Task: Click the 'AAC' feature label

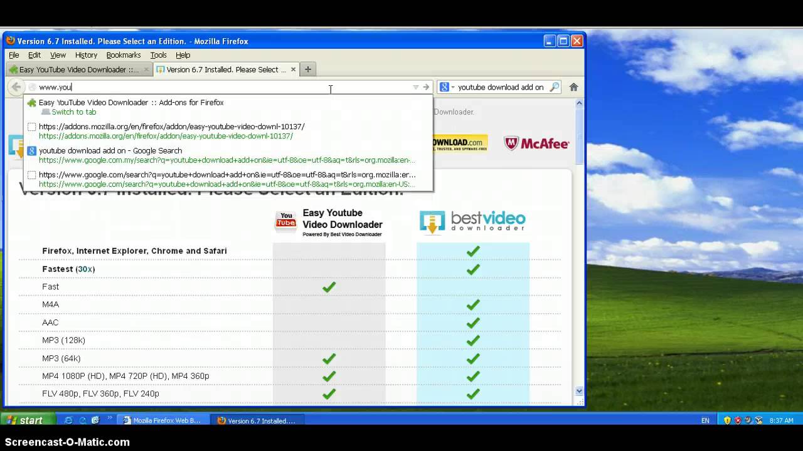Action: tap(50, 323)
